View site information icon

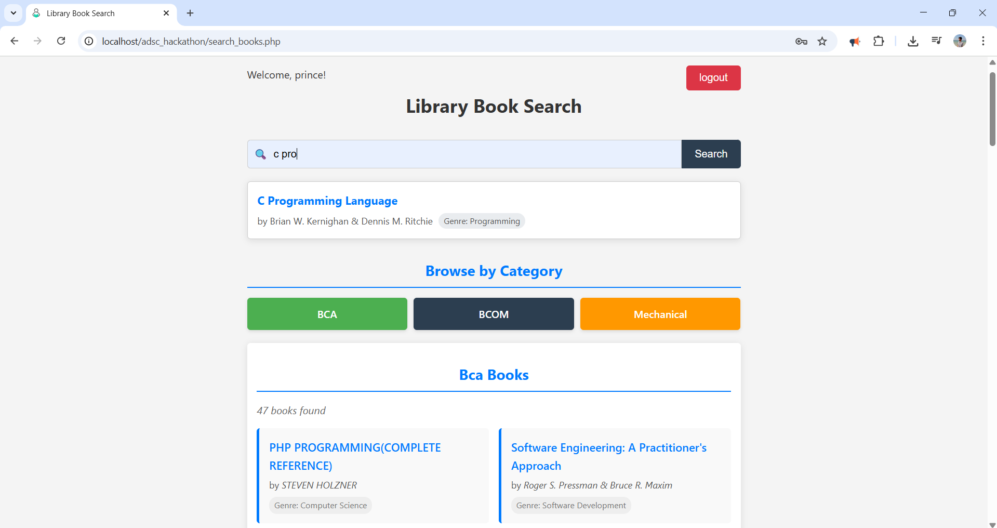pos(89,41)
